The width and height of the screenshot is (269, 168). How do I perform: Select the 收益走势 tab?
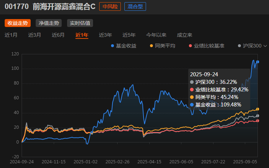[x=18, y=23]
